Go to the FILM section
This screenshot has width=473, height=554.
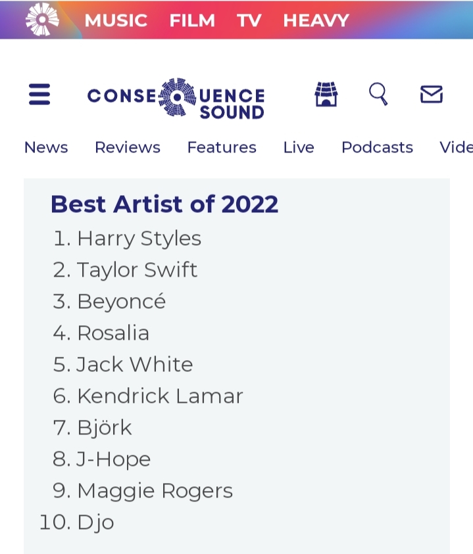(x=192, y=20)
